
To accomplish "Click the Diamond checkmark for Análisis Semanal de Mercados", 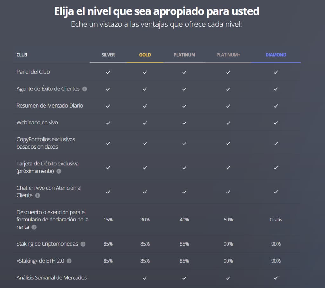I will (x=276, y=277).
